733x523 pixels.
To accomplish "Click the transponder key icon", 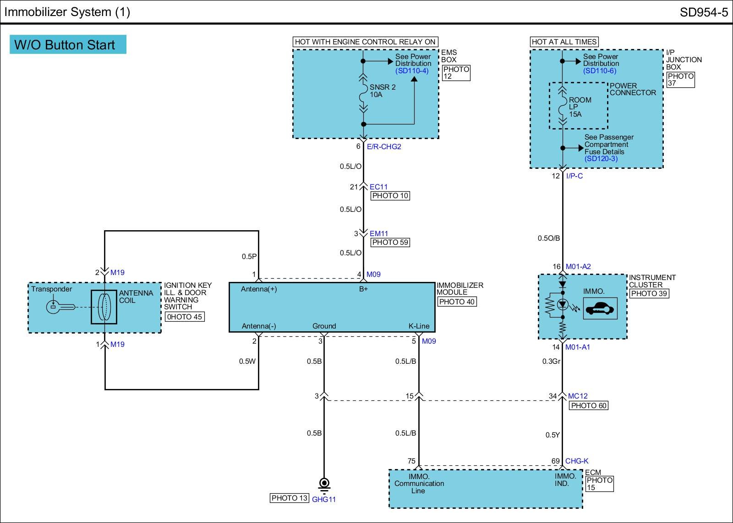I will pyautogui.click(x=60, y=307).
